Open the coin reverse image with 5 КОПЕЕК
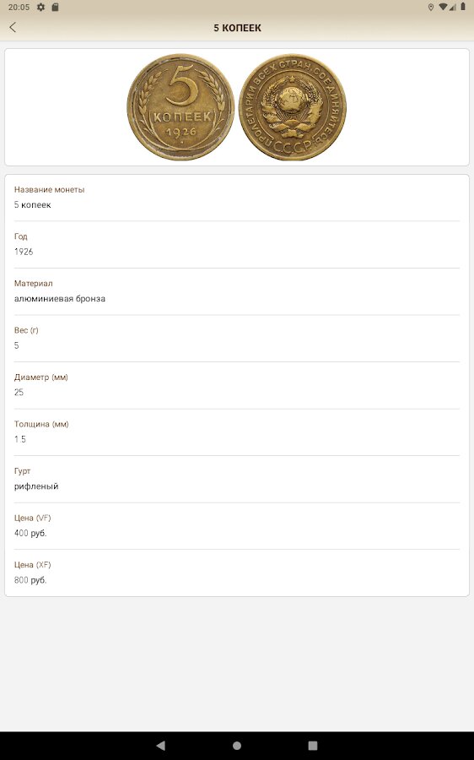 pos(180,107)
